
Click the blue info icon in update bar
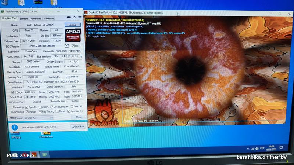tap(15, 127)
